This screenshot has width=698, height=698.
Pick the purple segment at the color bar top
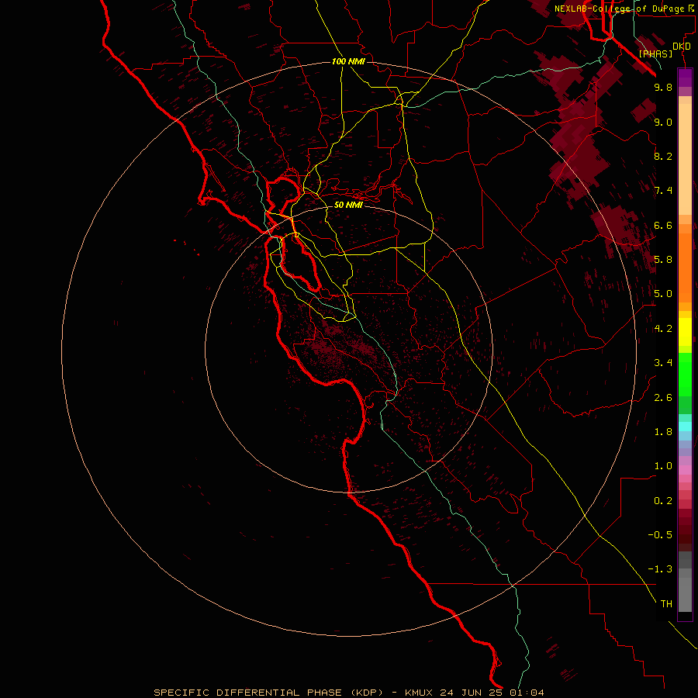(685, 78)
